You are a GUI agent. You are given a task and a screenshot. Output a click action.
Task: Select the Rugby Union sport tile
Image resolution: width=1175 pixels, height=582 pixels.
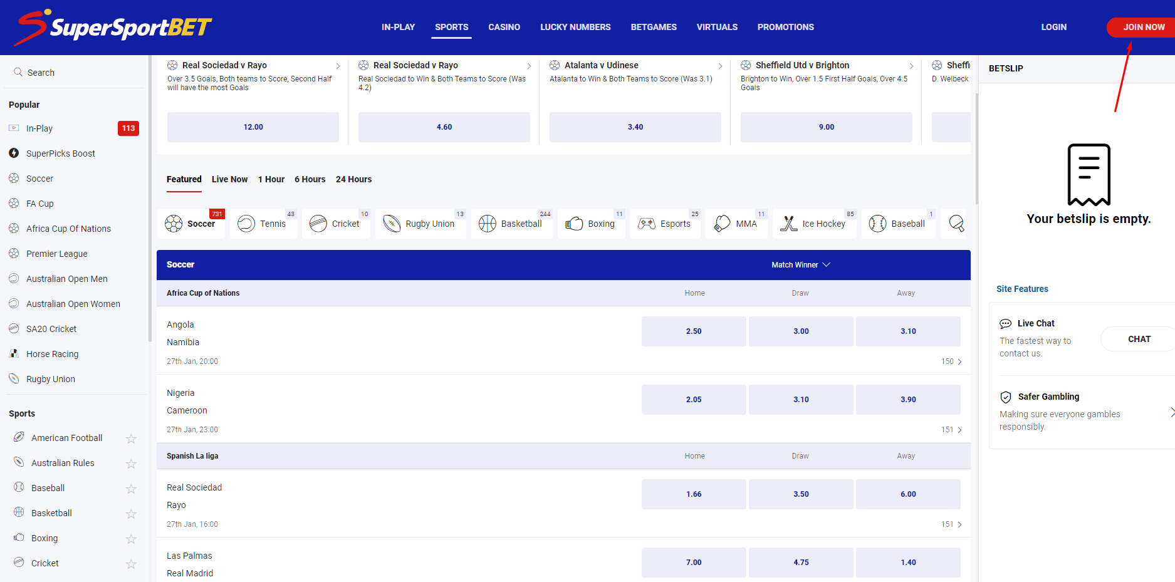click(x=420, y=224)
